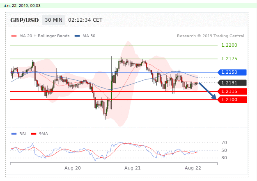This screenshot has height=181, width=257.
Task: Click the black 1.2131 current price tag
Action: 232,83
